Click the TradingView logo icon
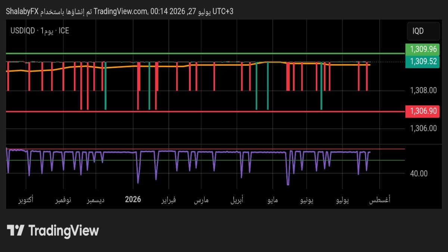448x252 pixels. 16,230
